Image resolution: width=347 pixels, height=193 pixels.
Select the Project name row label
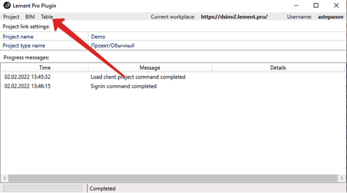pyautogui.click(x=18, y=37)
